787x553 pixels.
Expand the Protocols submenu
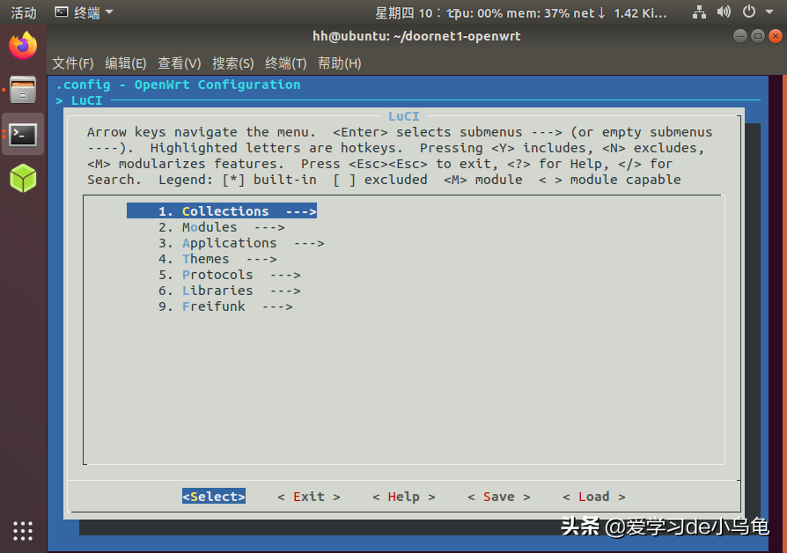(x=217, y=274)
